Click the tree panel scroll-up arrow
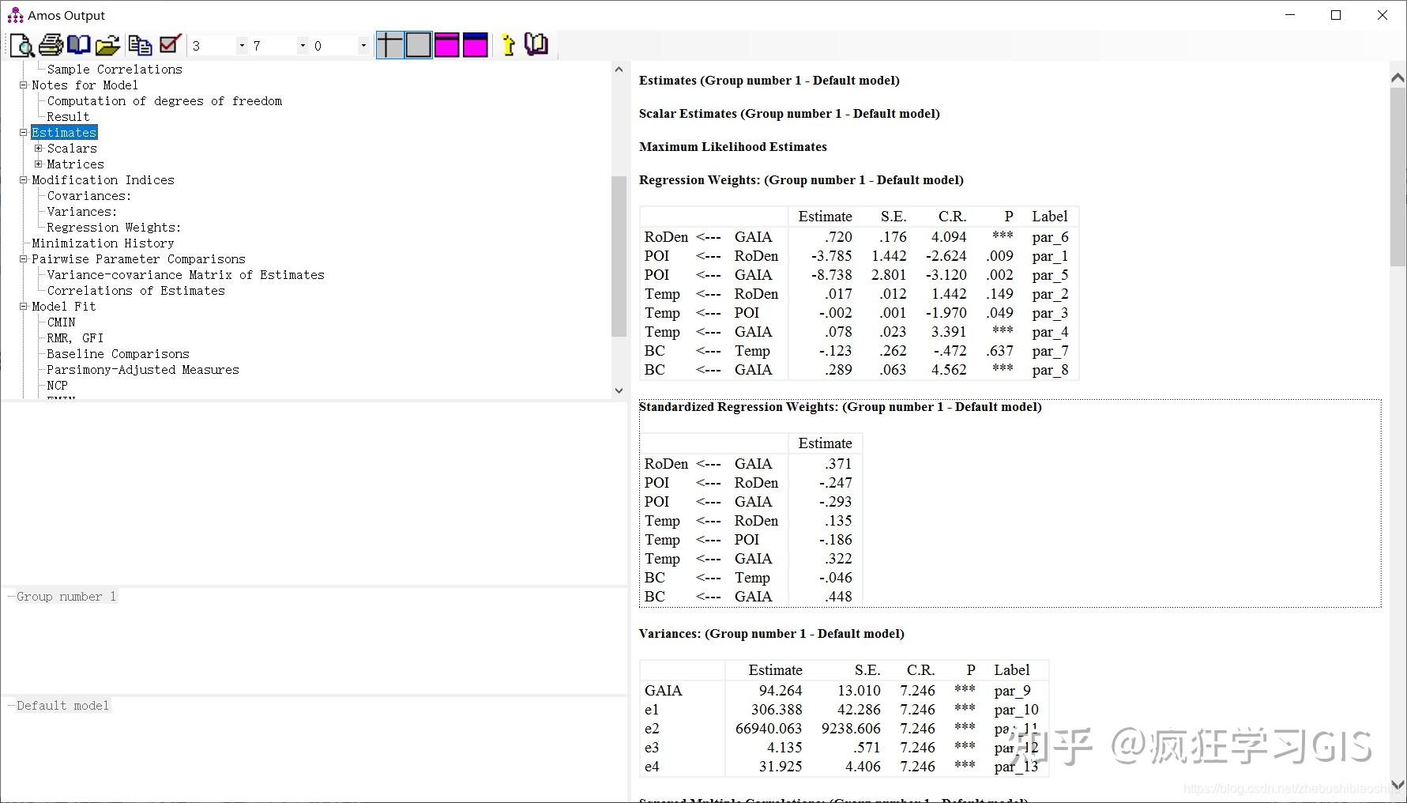1407x803 pixels. point(619,70)
